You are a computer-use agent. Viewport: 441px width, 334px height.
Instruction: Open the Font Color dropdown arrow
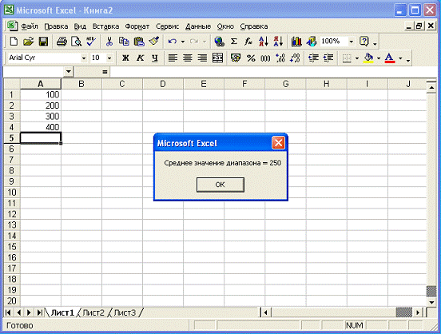coord(400,58)
